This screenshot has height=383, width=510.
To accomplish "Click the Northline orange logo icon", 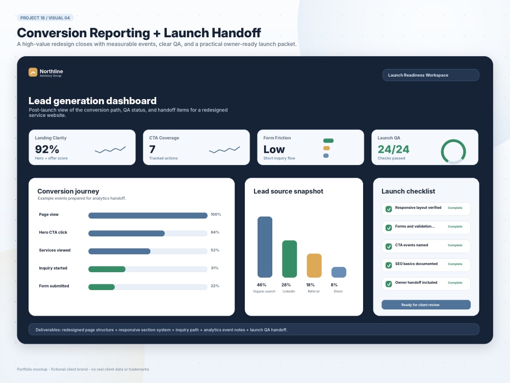I will tap(33, 72).
